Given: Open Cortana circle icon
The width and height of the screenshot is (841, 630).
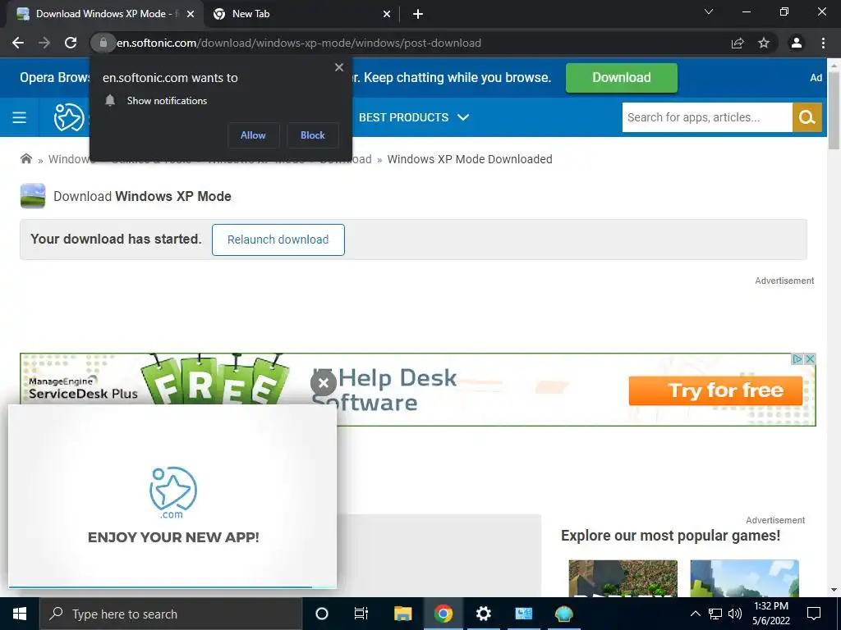Looking at the screenshot, I should point(322,614).
